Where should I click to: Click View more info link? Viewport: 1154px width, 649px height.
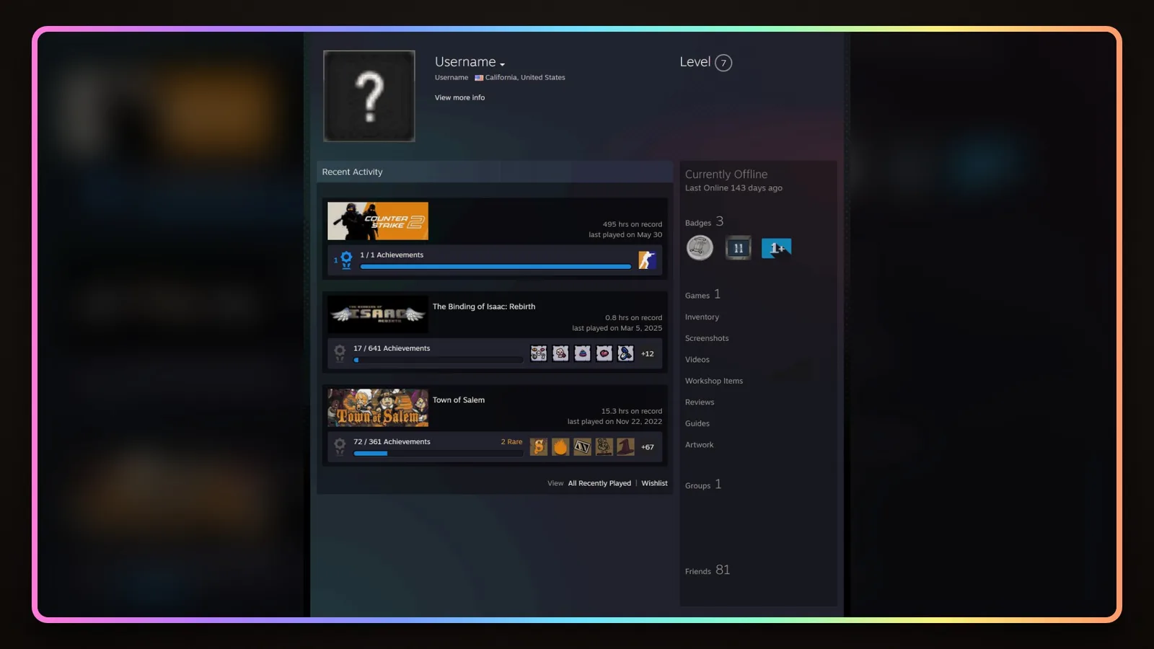pos(459,97)
